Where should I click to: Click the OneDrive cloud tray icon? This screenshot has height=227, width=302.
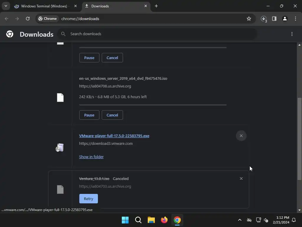(x=249, y=220)
